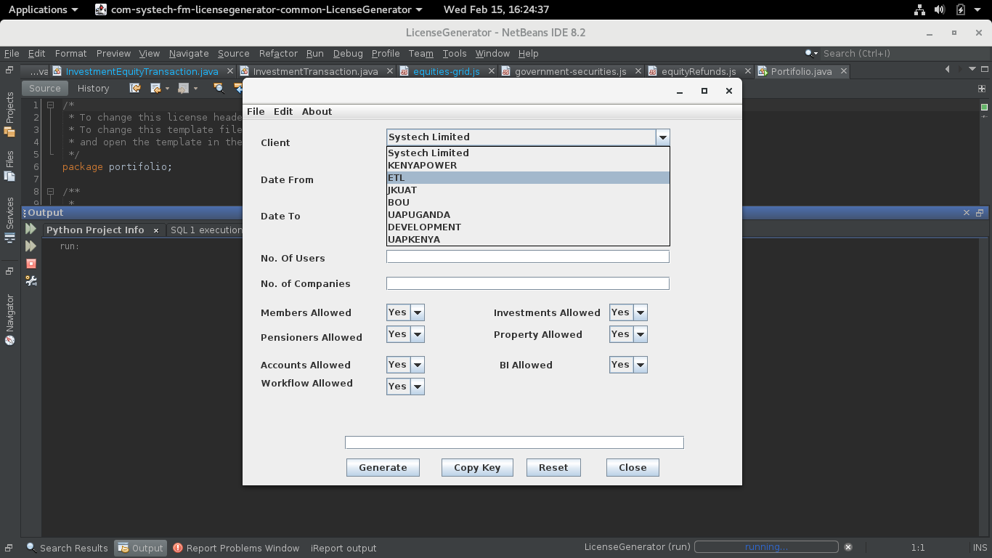Screen dimensions: 992x558
Task: Select DEVELOPMENT client option
Action: pos(528,227)
